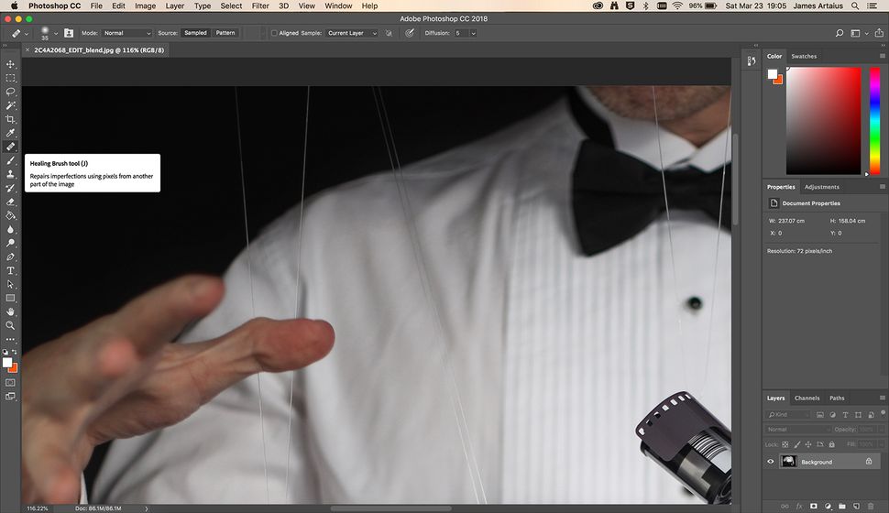Click the Share image icon
Viewport: 889px width, 513px height.
pos(879,33)
